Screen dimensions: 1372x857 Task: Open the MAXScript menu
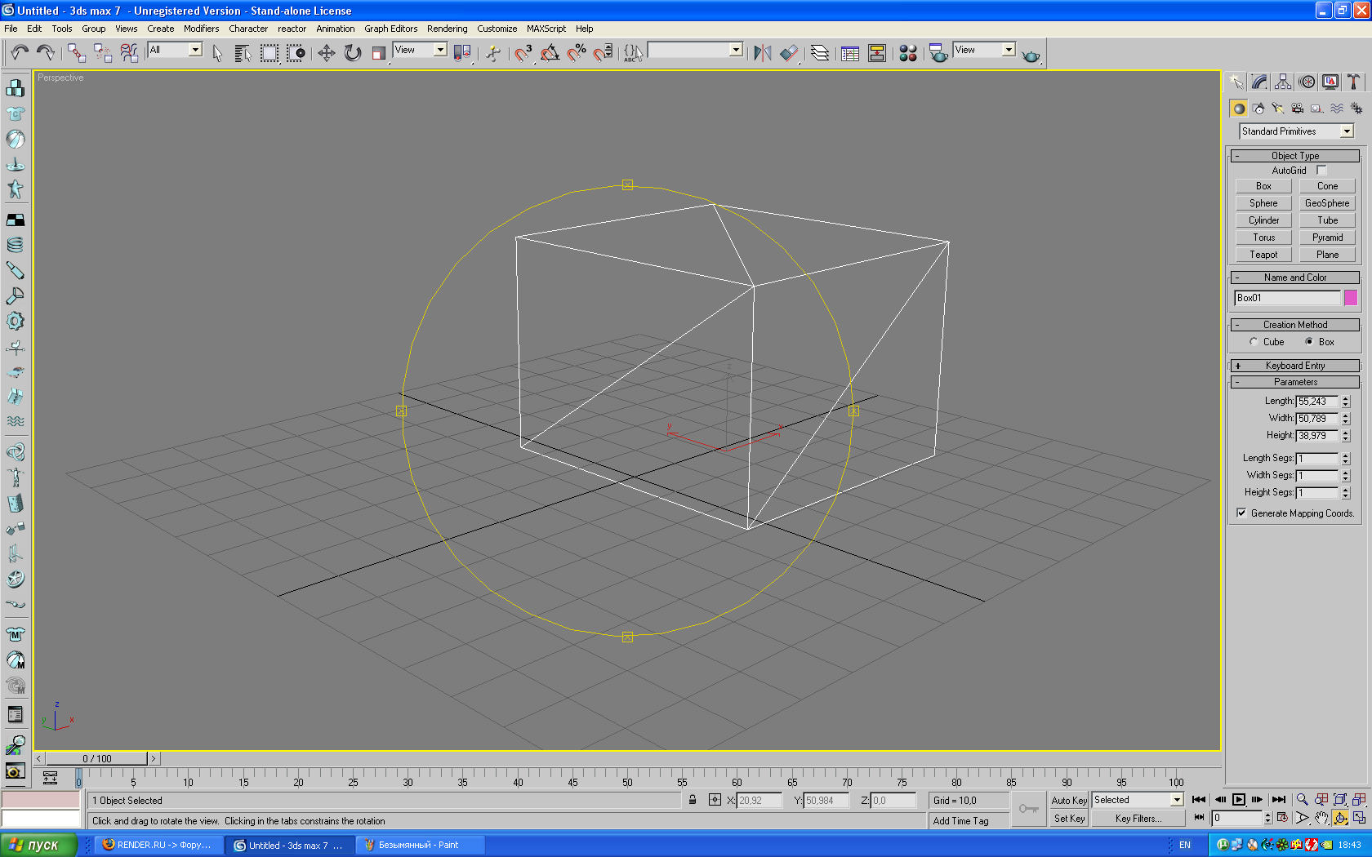pos(546,29)
